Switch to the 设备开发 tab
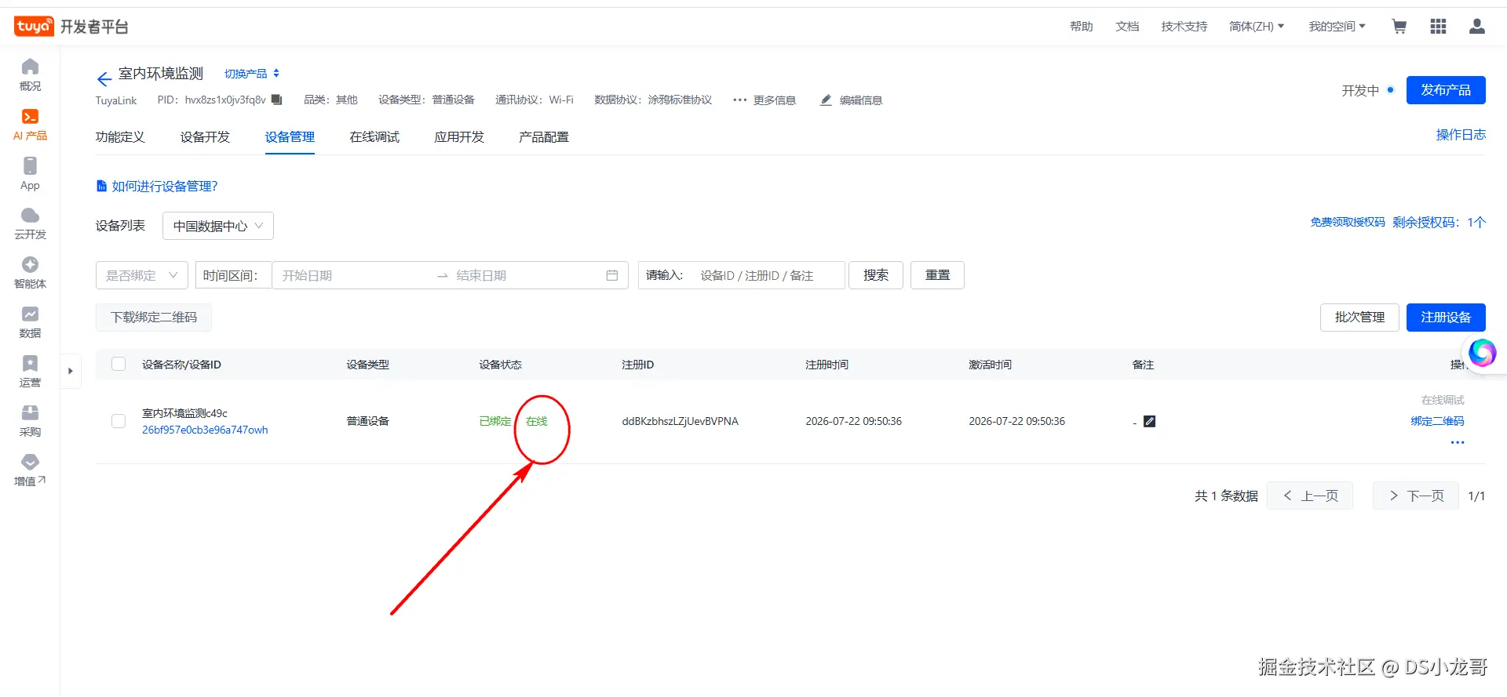 (x=205, y=137)
